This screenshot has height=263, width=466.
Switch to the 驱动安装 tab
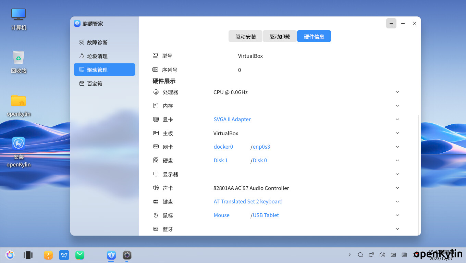245,37
